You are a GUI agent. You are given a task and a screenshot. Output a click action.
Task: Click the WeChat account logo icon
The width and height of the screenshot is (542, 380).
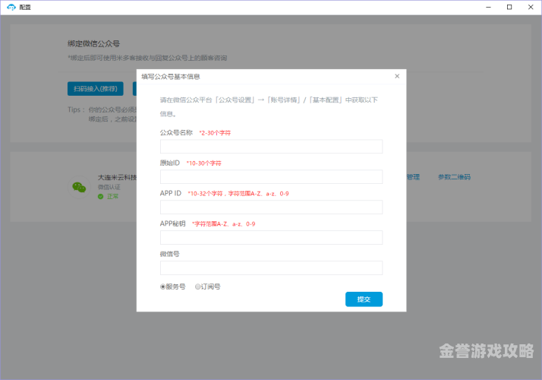tap(79, 187)
